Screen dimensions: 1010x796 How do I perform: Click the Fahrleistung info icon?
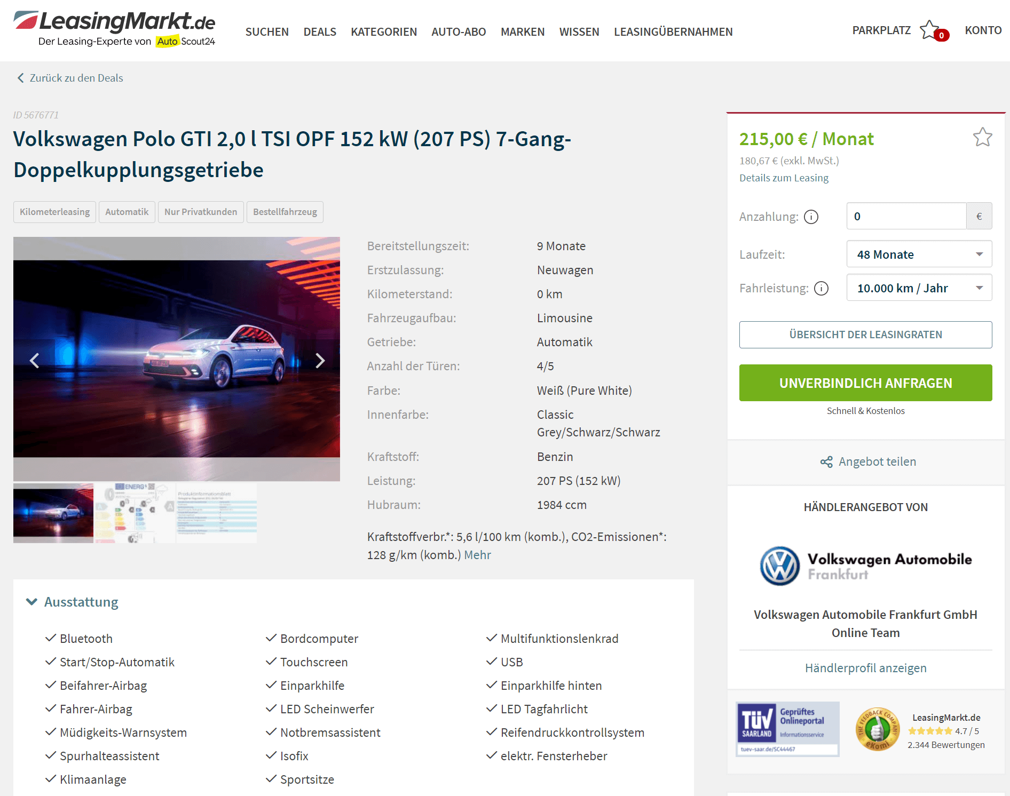821,288
